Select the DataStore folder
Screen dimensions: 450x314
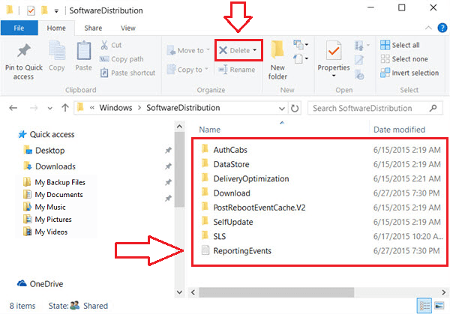(x=230, y=164)
